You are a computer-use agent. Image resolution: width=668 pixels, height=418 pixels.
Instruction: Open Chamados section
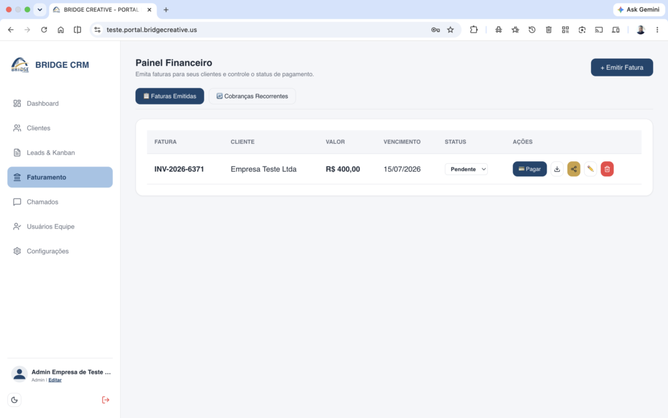pos(59,202)
